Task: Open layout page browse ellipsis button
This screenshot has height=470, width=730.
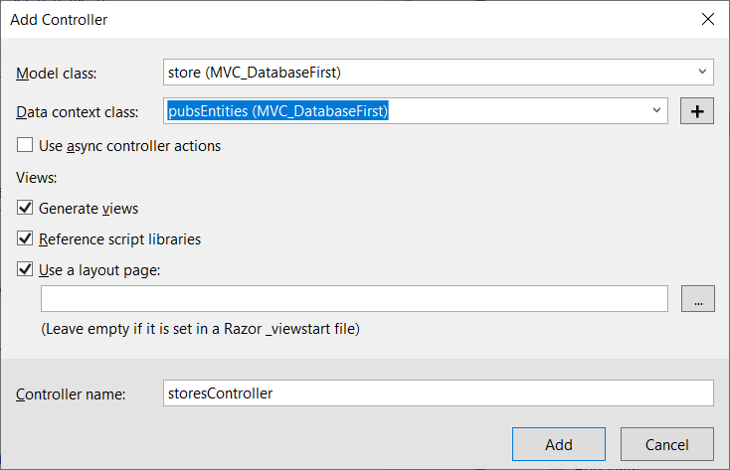Action: click(697, 299)
